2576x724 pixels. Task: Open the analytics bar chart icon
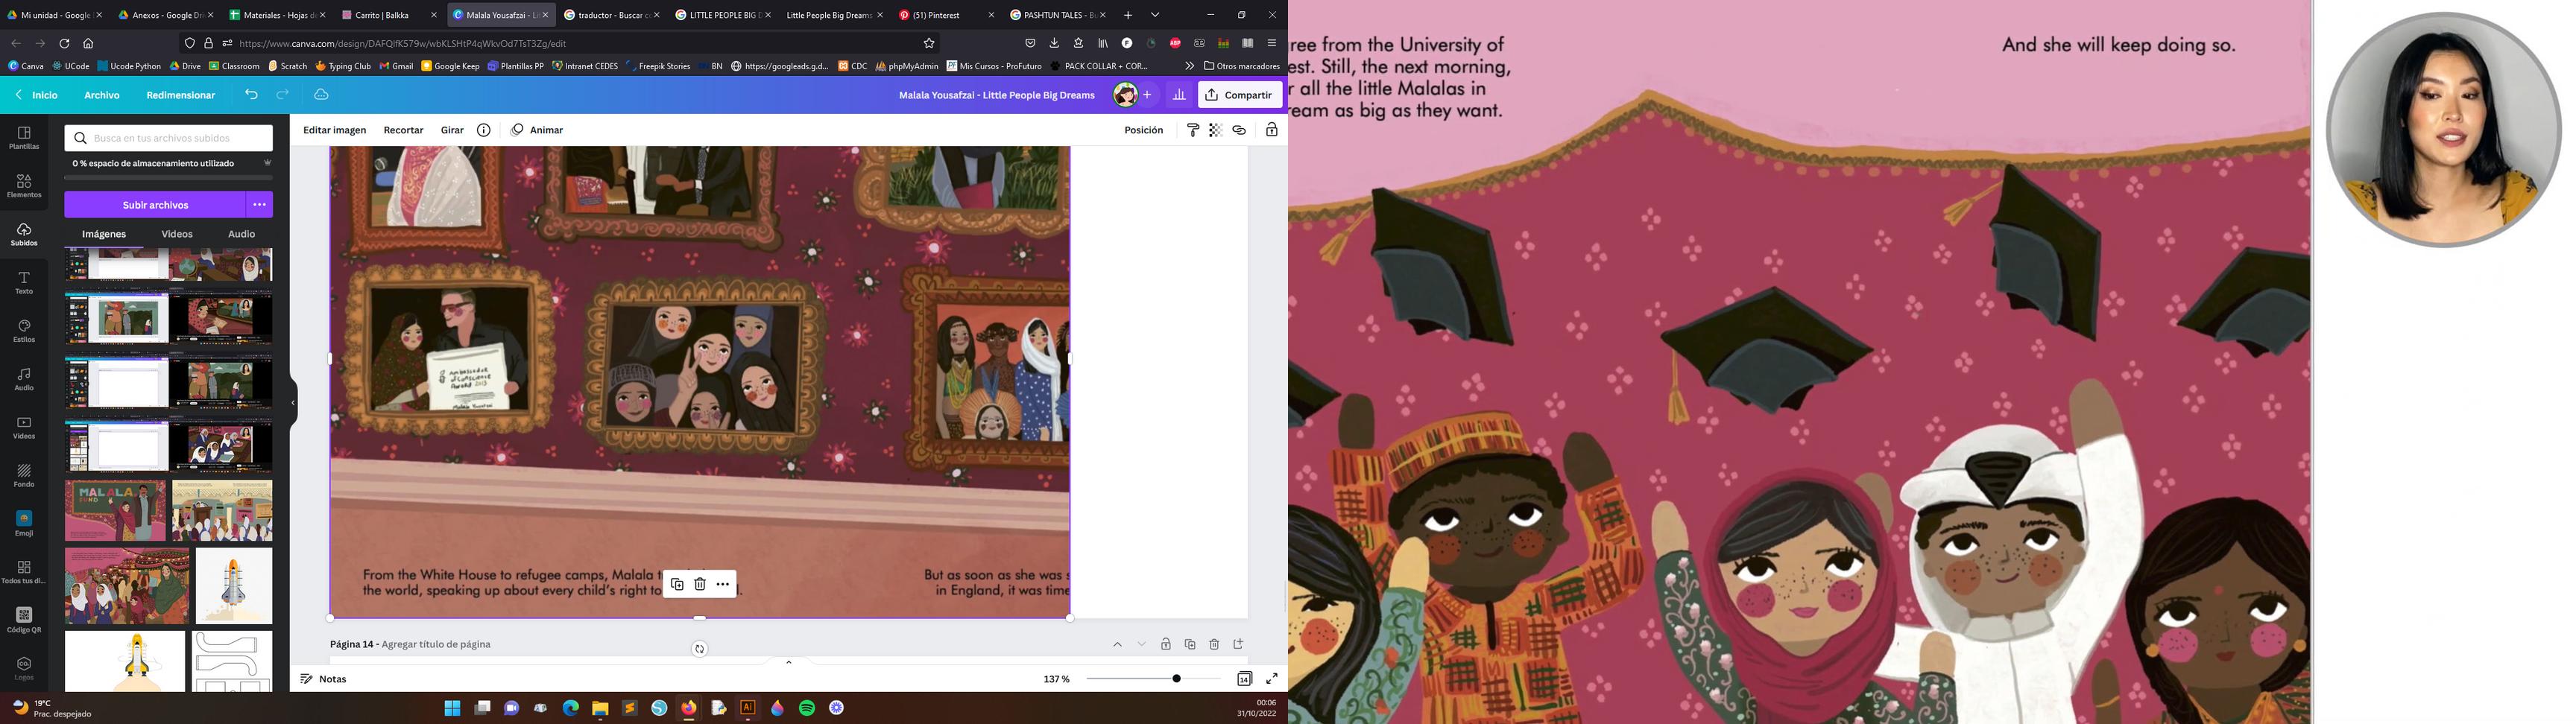[x=1179, y=95]
